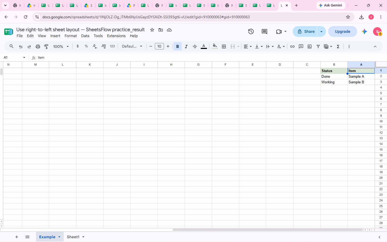Image resolution: width=387 pixels, height=242 pixels.
Task: Open version history clock icon
Action: pyautogui.click(x=251, y=31)
